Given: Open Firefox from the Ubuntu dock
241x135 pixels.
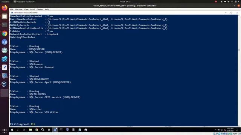Looking at the screenshot, I should tap(5, 7).
